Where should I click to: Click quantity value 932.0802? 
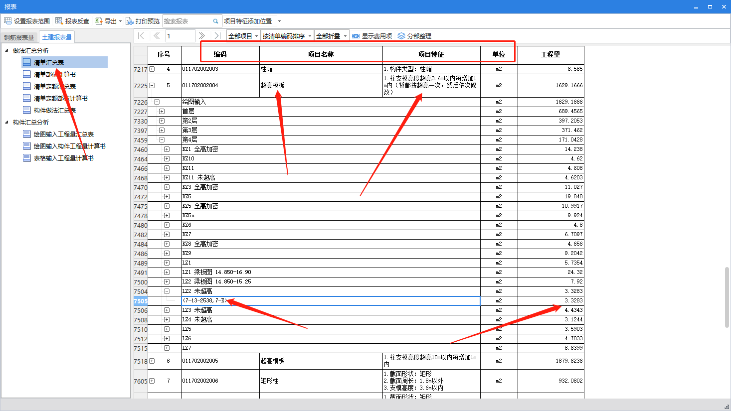[x=570, y=381]
